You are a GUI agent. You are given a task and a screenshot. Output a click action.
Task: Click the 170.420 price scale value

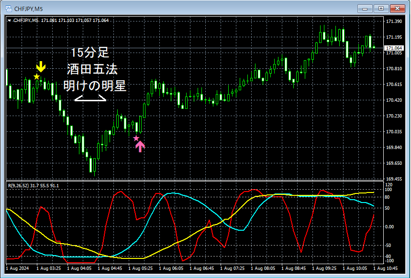click(394, 100)
